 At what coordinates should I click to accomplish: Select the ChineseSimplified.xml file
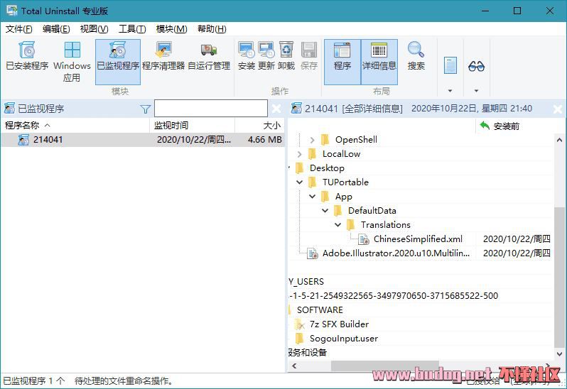pyautogui.click(x=418, y=239)
